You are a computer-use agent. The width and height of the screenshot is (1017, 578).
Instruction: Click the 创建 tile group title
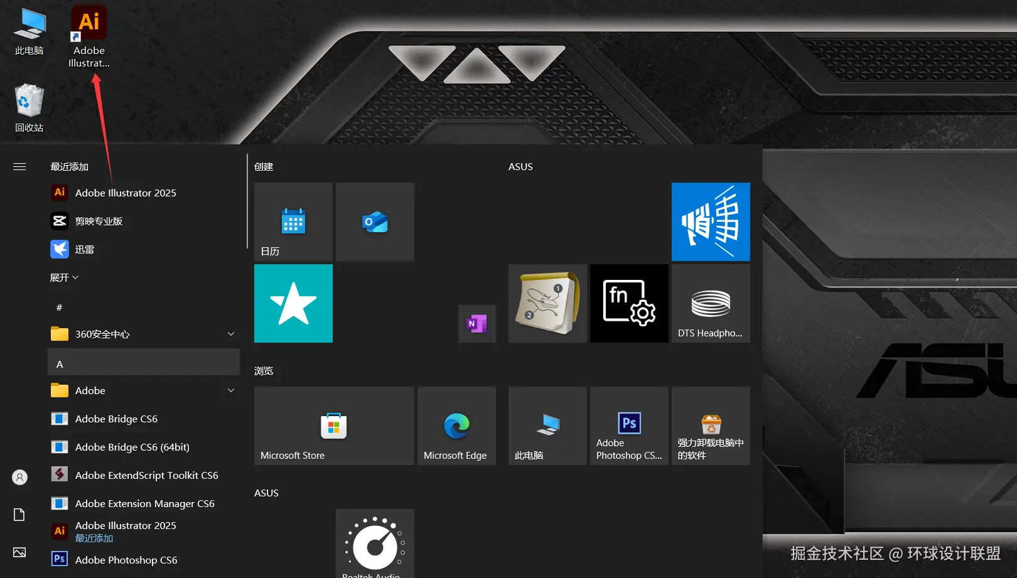pyautogui.click(x=264, y=167)
